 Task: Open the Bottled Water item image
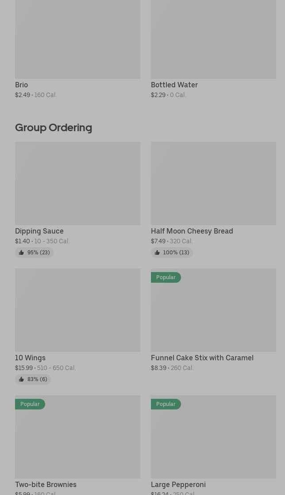[x=213, y=39]
